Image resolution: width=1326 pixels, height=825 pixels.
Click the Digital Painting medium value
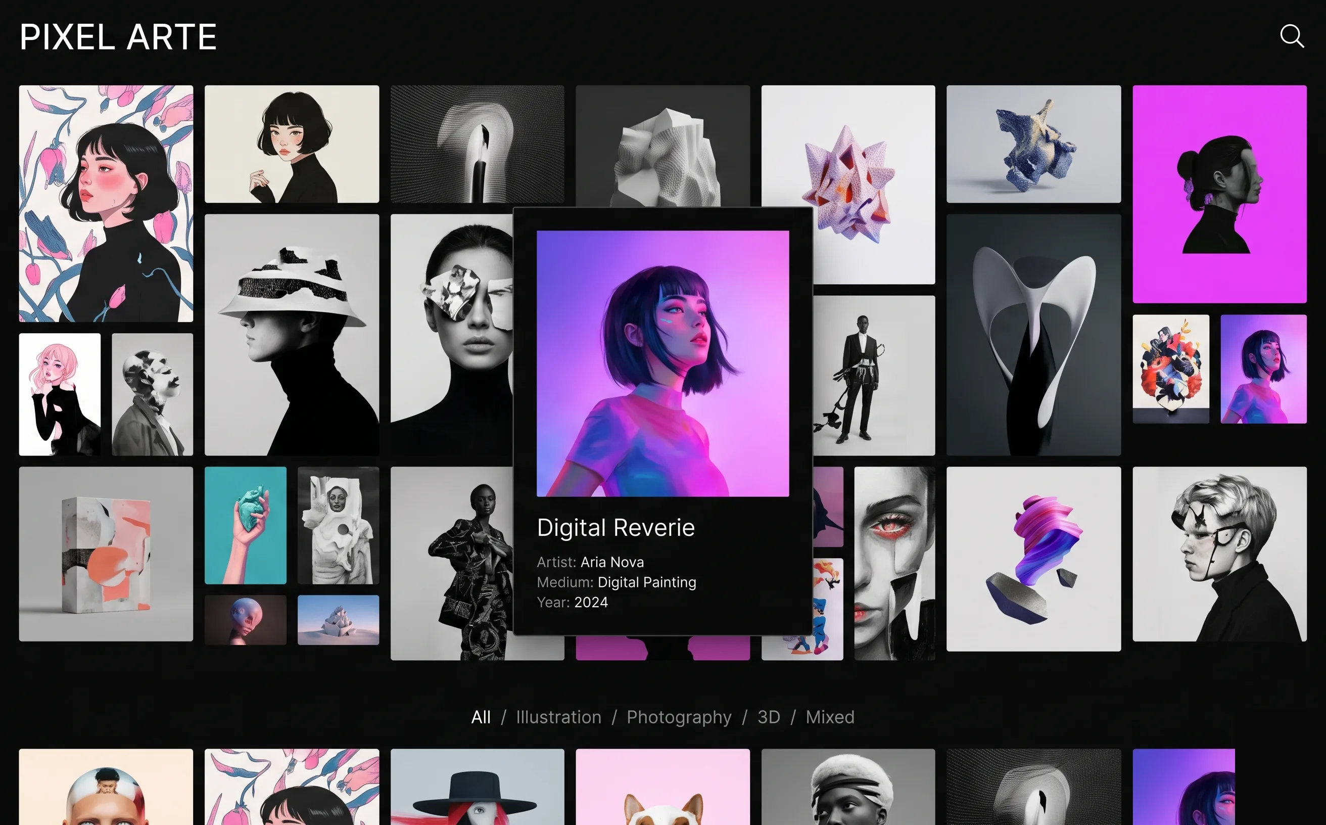647,582
